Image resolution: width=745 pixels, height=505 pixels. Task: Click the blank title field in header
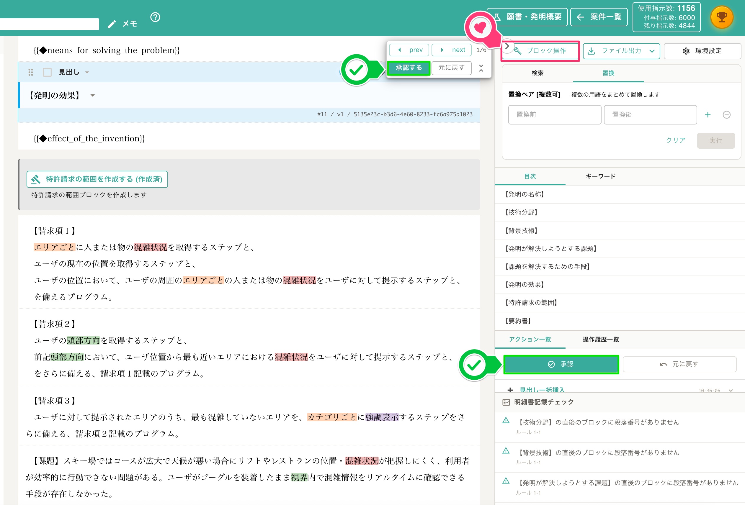tap(49, 24)
